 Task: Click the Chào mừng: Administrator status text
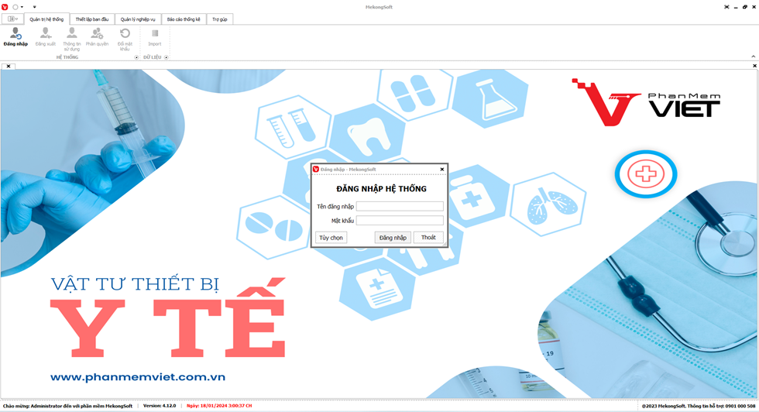pyautogui.click(x=68, y=406)
